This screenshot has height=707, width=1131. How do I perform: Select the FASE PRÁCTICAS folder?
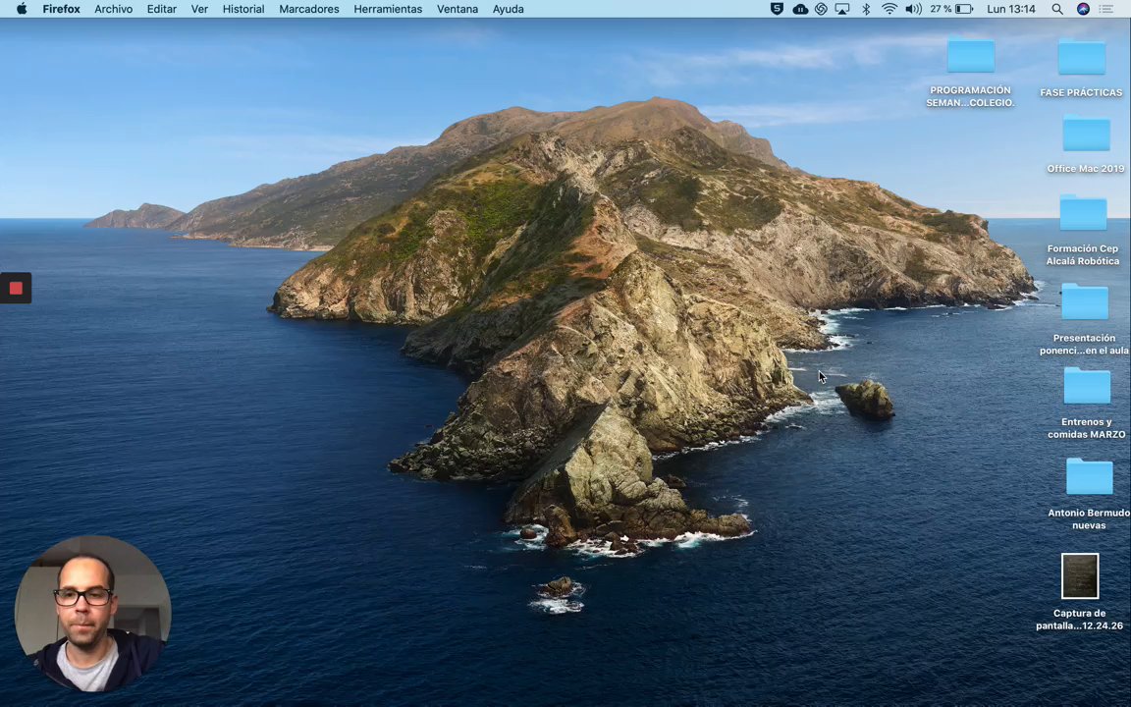coord(1081,58)
